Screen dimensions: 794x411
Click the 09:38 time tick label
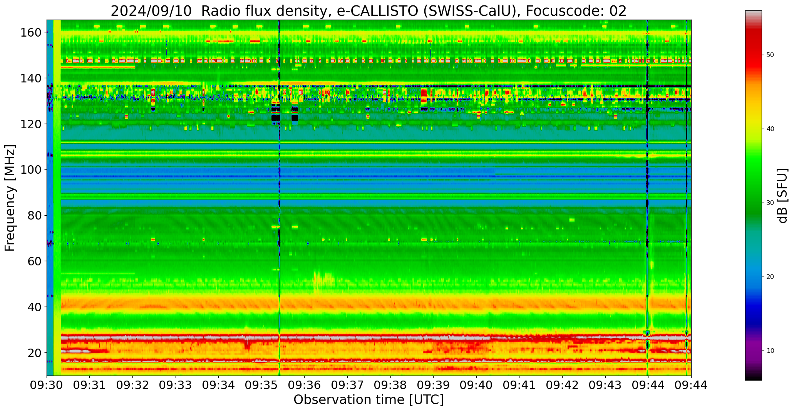tap(390, 385)
